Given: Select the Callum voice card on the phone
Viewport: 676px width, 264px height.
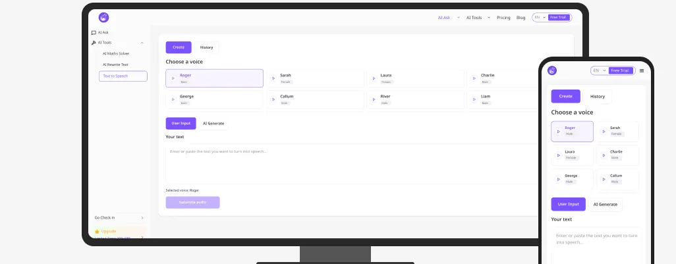Looking at the screenshot, I should pos(617,179).
